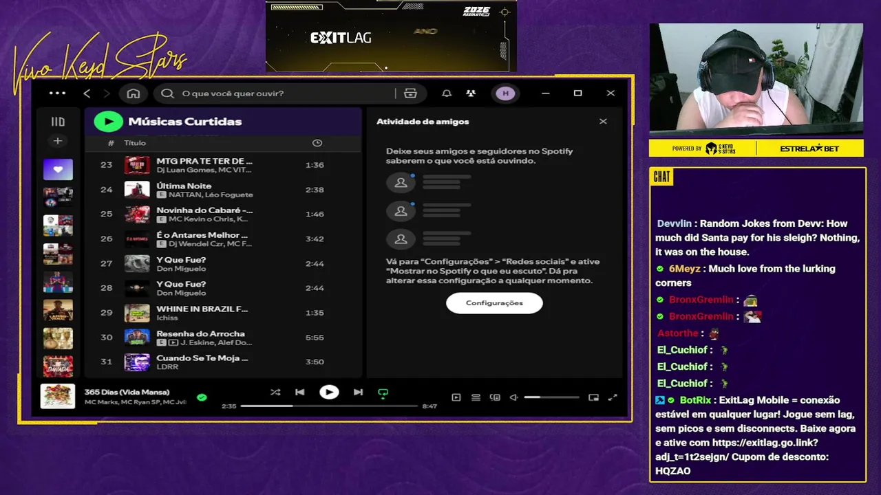
Task: Click the Atividade de amigos panel title
Action: point(423,122)
